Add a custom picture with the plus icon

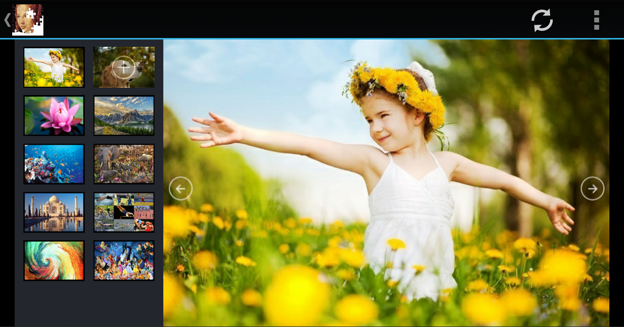124,67
